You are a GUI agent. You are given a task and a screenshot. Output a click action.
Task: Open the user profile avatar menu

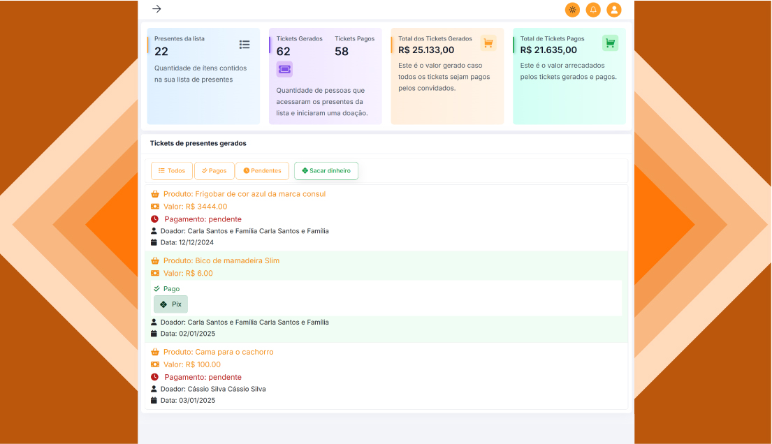613,10
